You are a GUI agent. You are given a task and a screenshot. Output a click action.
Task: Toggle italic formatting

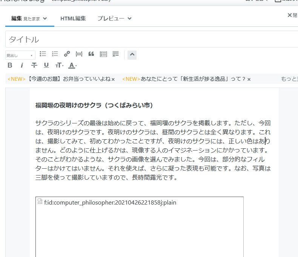pos(22,65)
